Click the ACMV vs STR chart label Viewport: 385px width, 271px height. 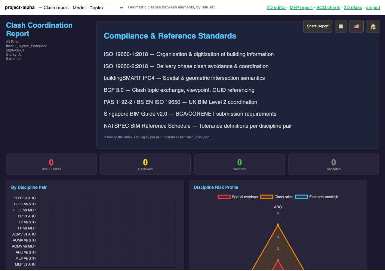(24, 240)
